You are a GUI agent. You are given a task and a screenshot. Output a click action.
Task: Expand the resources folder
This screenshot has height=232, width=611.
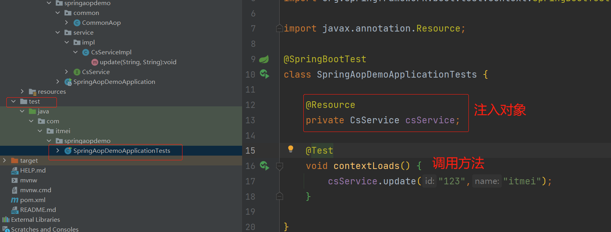click(23, 92)
